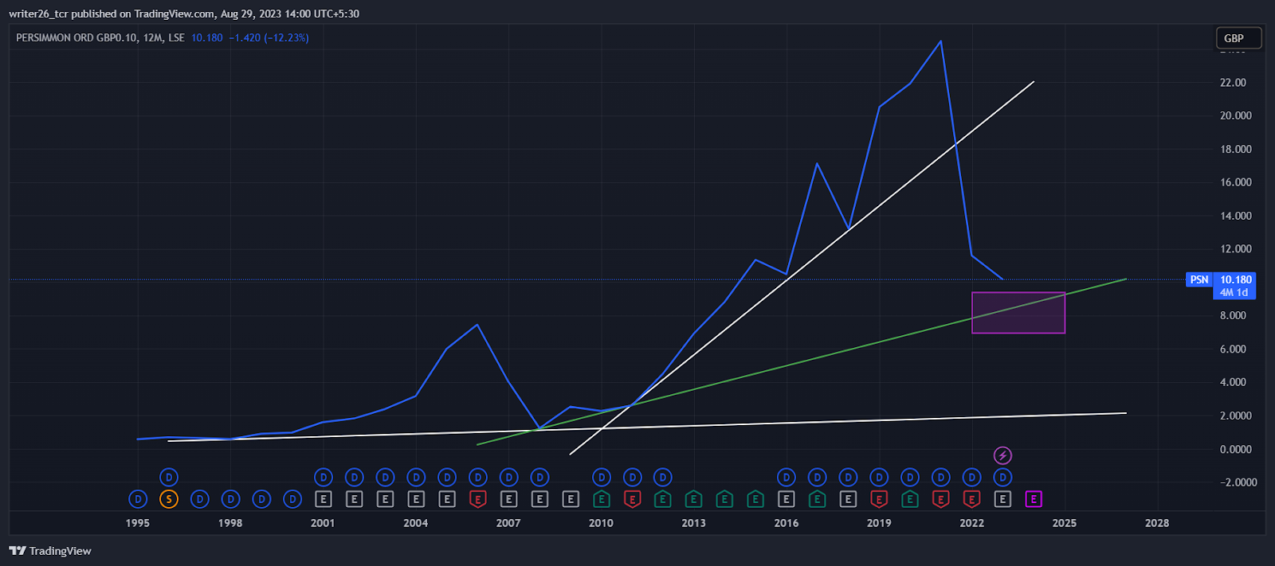Screen dimensions: 1275x566
Task: Select the green earnings marker at 2015
Action: coord(755,499)
